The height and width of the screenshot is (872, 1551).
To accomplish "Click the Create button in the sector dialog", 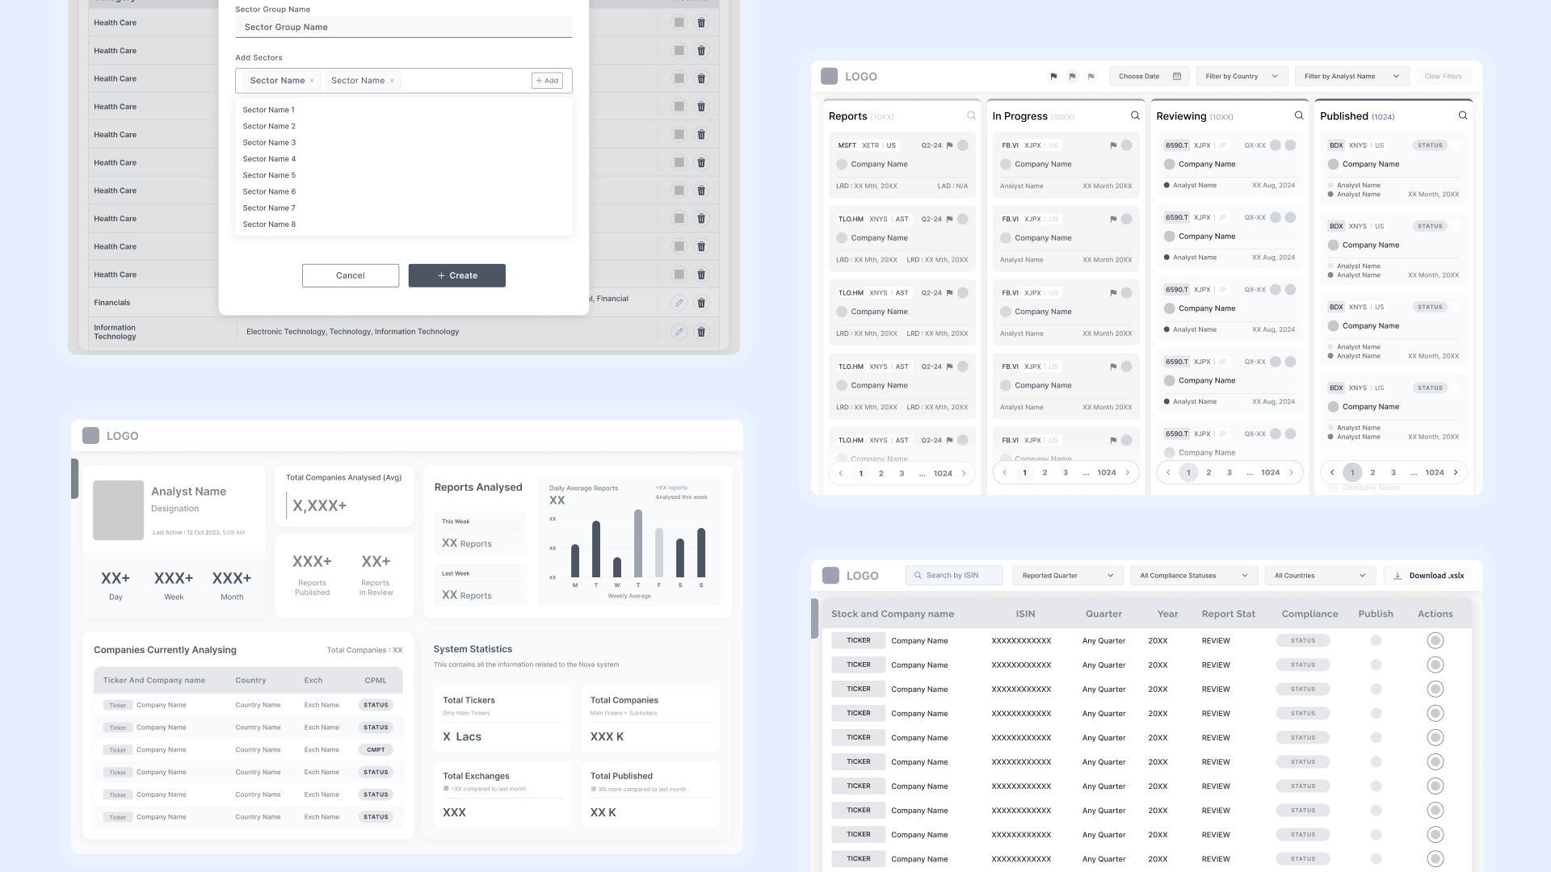I will (x=456, y=275).
